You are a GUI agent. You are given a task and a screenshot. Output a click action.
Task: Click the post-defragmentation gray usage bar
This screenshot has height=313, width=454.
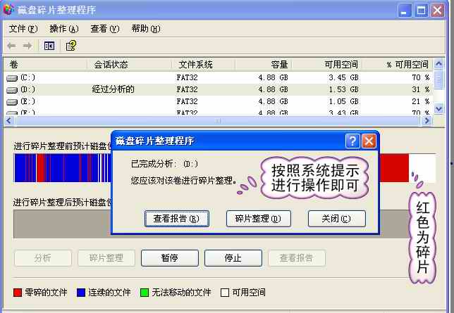point(62,224)
